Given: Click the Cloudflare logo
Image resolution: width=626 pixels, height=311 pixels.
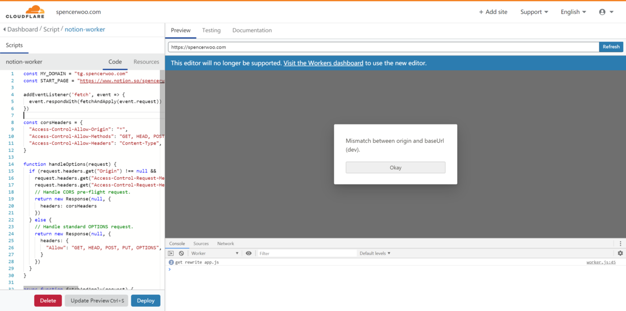Looking at the screenshot, I should point(25,12).
